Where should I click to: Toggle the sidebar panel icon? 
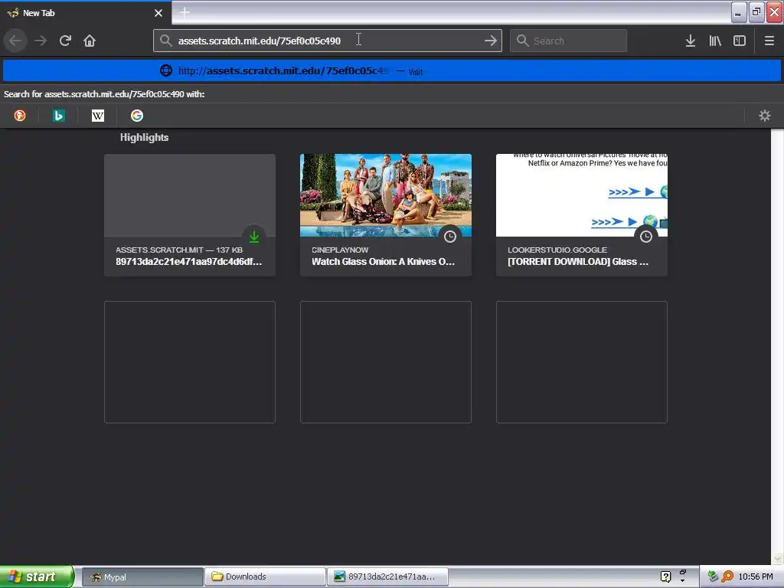(740, 41)
